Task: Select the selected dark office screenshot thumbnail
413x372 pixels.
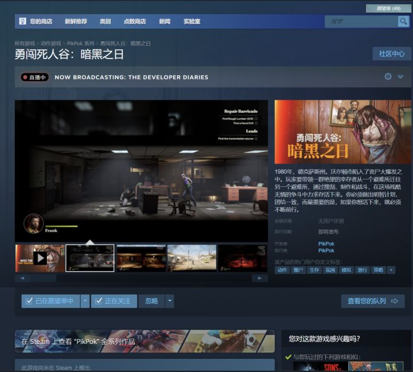Action: (x=90, y=259)
